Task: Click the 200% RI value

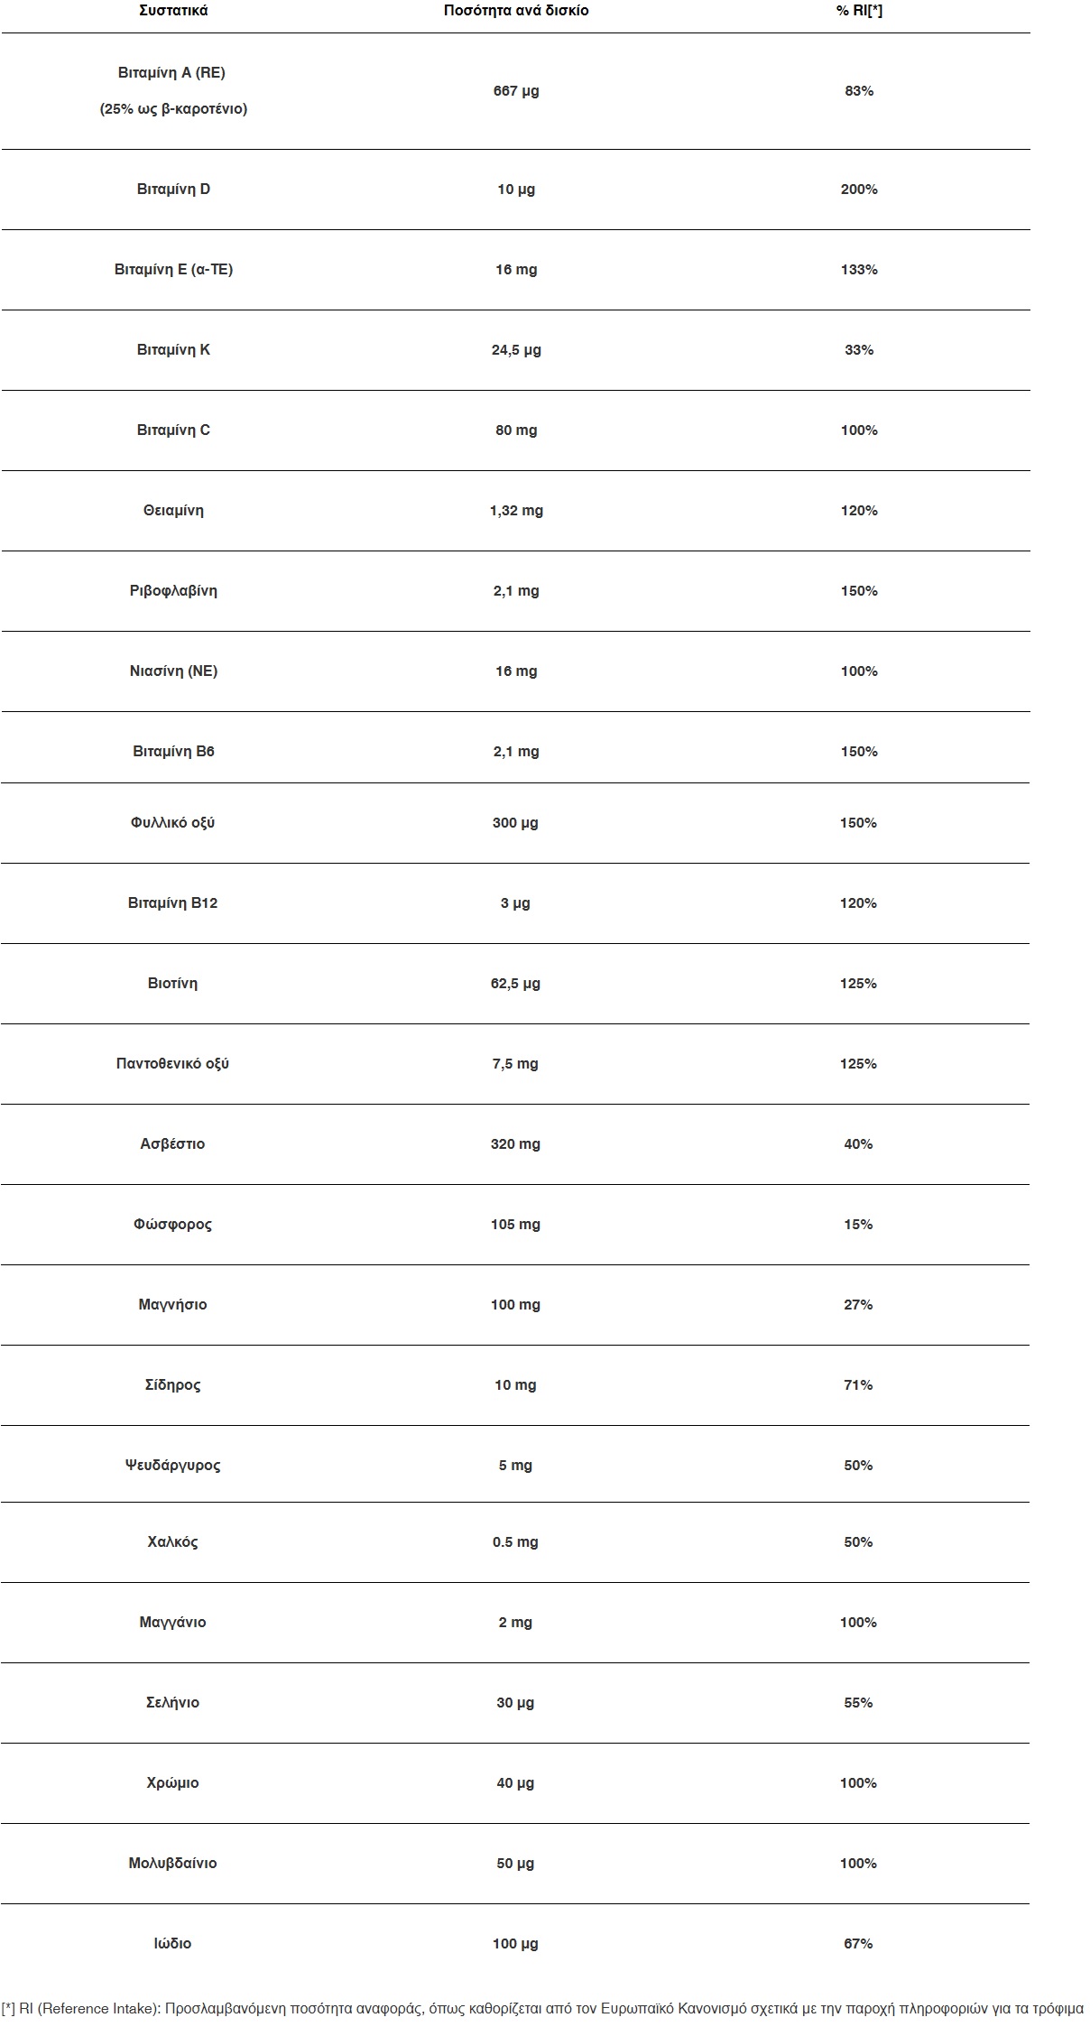Action: [x=858, y=189]
